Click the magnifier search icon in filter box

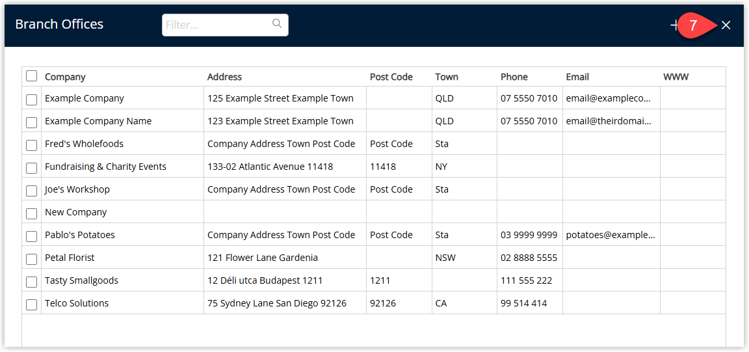pyautogui.click(x=276, y=23)
